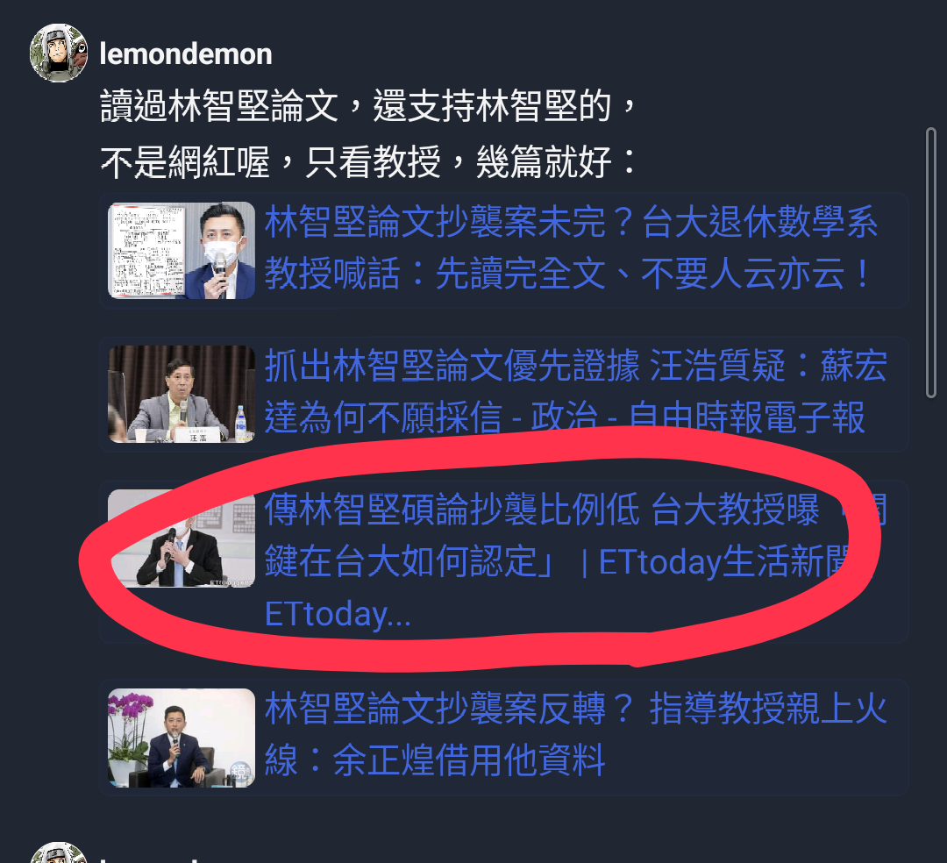This screenshot has width=947, height=863.
Task: Open lemondemon's avatar at top
Action: pos(59,53)
